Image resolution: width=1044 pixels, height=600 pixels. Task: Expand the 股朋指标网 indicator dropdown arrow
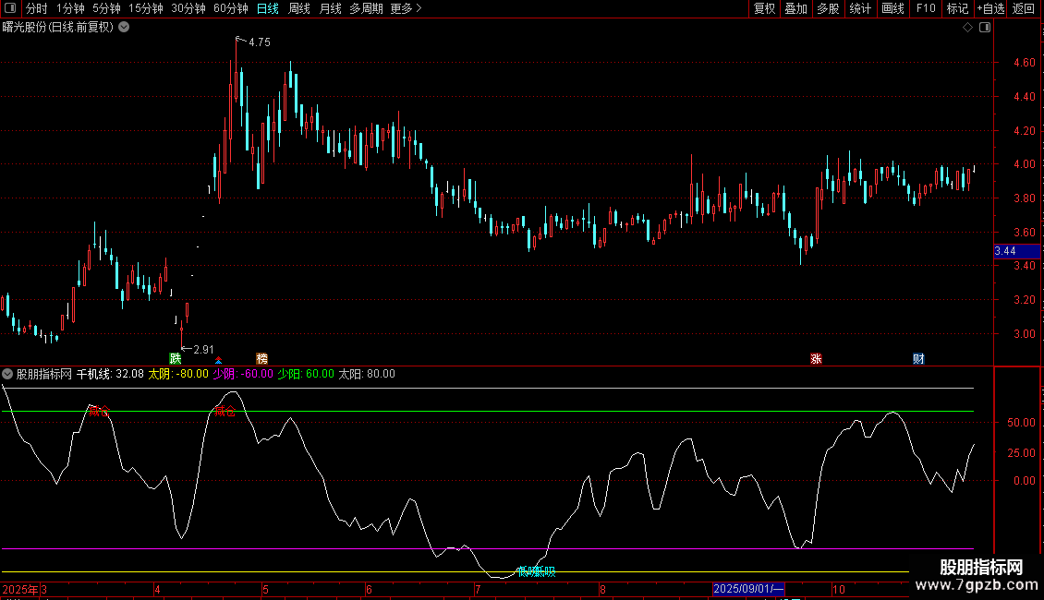(x=8, y=374)
